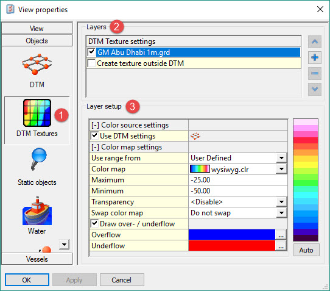This screenshot has height=291, width=330.
Task: Open the Transparency dropdown
Action: [x=281, y=202]
